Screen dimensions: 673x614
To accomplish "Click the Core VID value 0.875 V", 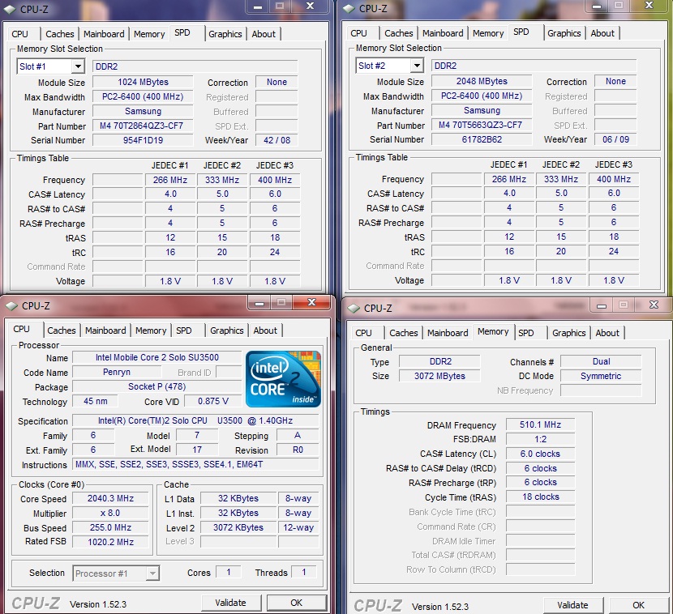I will [x=213, y=401].
